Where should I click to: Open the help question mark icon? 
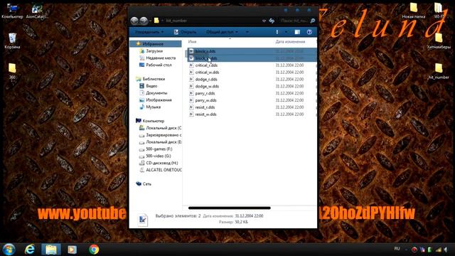coord(309,32)
